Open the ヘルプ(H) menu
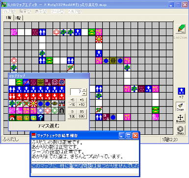 (x=75, y=11)
